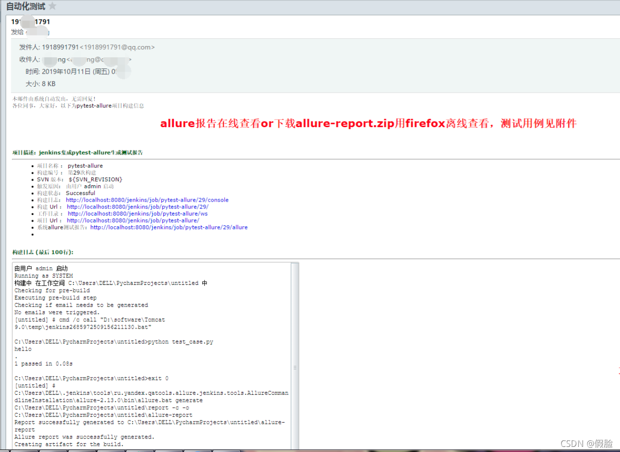Open the pytest-allure/ws workspace link
The height and width of the screenshot is (452, 620).
pos(138,214)
